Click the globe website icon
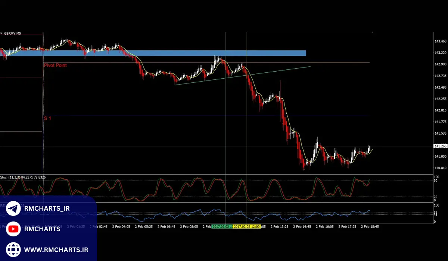This screenshot has height=261, width=448. pos(13,249)
